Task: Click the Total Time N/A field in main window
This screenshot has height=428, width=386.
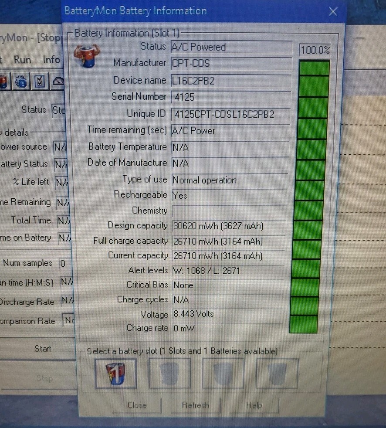Action: [x=64, y=221]
